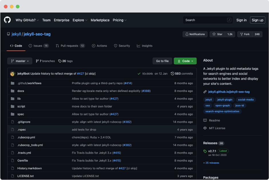This screenshot has height=180, width=269.
Task: Click the link icon beside website URL
Action: (x=205, y=92)
